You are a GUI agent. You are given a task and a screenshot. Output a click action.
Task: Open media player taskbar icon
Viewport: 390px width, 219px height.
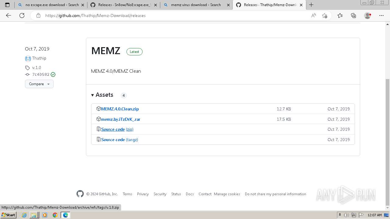pos(45,215)
